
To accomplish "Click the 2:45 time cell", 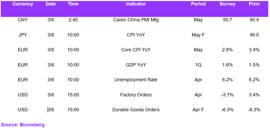I will [73, 20].
